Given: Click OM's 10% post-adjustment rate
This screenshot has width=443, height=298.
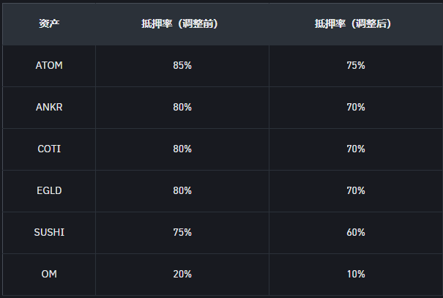Looking at the screenshot, I should click(x=356, y=274).
